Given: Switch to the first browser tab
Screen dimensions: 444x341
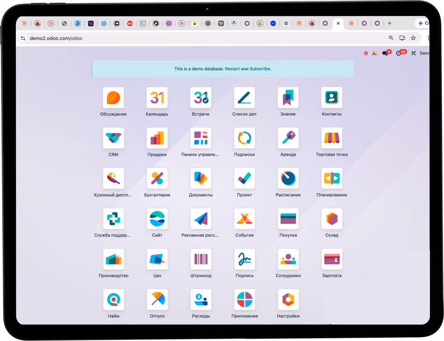Looking at the screenshot, I should (25, 24).
